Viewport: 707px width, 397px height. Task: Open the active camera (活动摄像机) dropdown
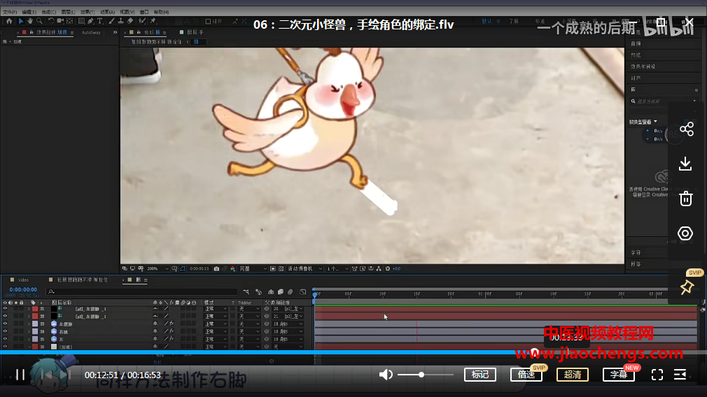[304, 268]
